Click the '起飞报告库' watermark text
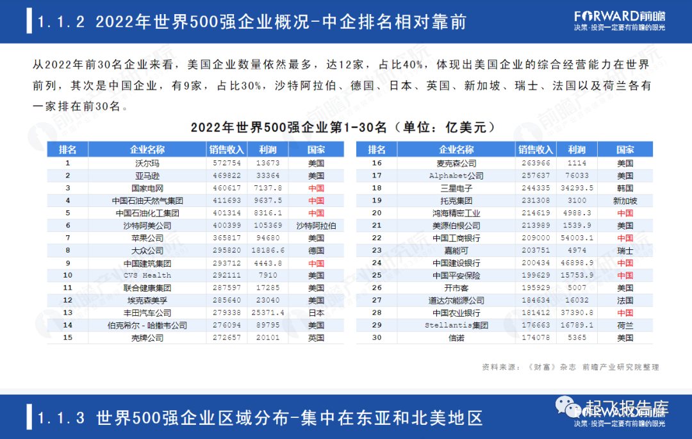 point(627,408)
